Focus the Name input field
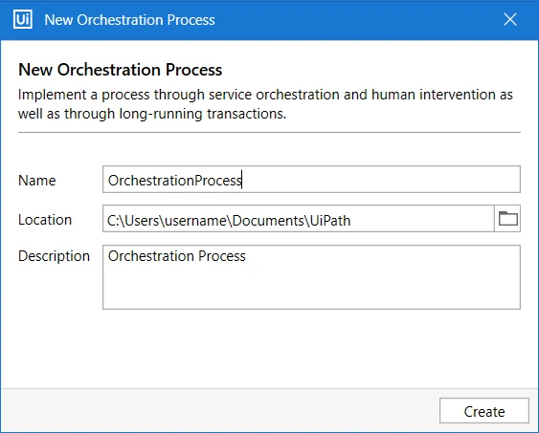 click(311, 180)
